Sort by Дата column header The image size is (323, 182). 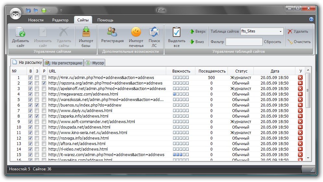pos(275,71)
